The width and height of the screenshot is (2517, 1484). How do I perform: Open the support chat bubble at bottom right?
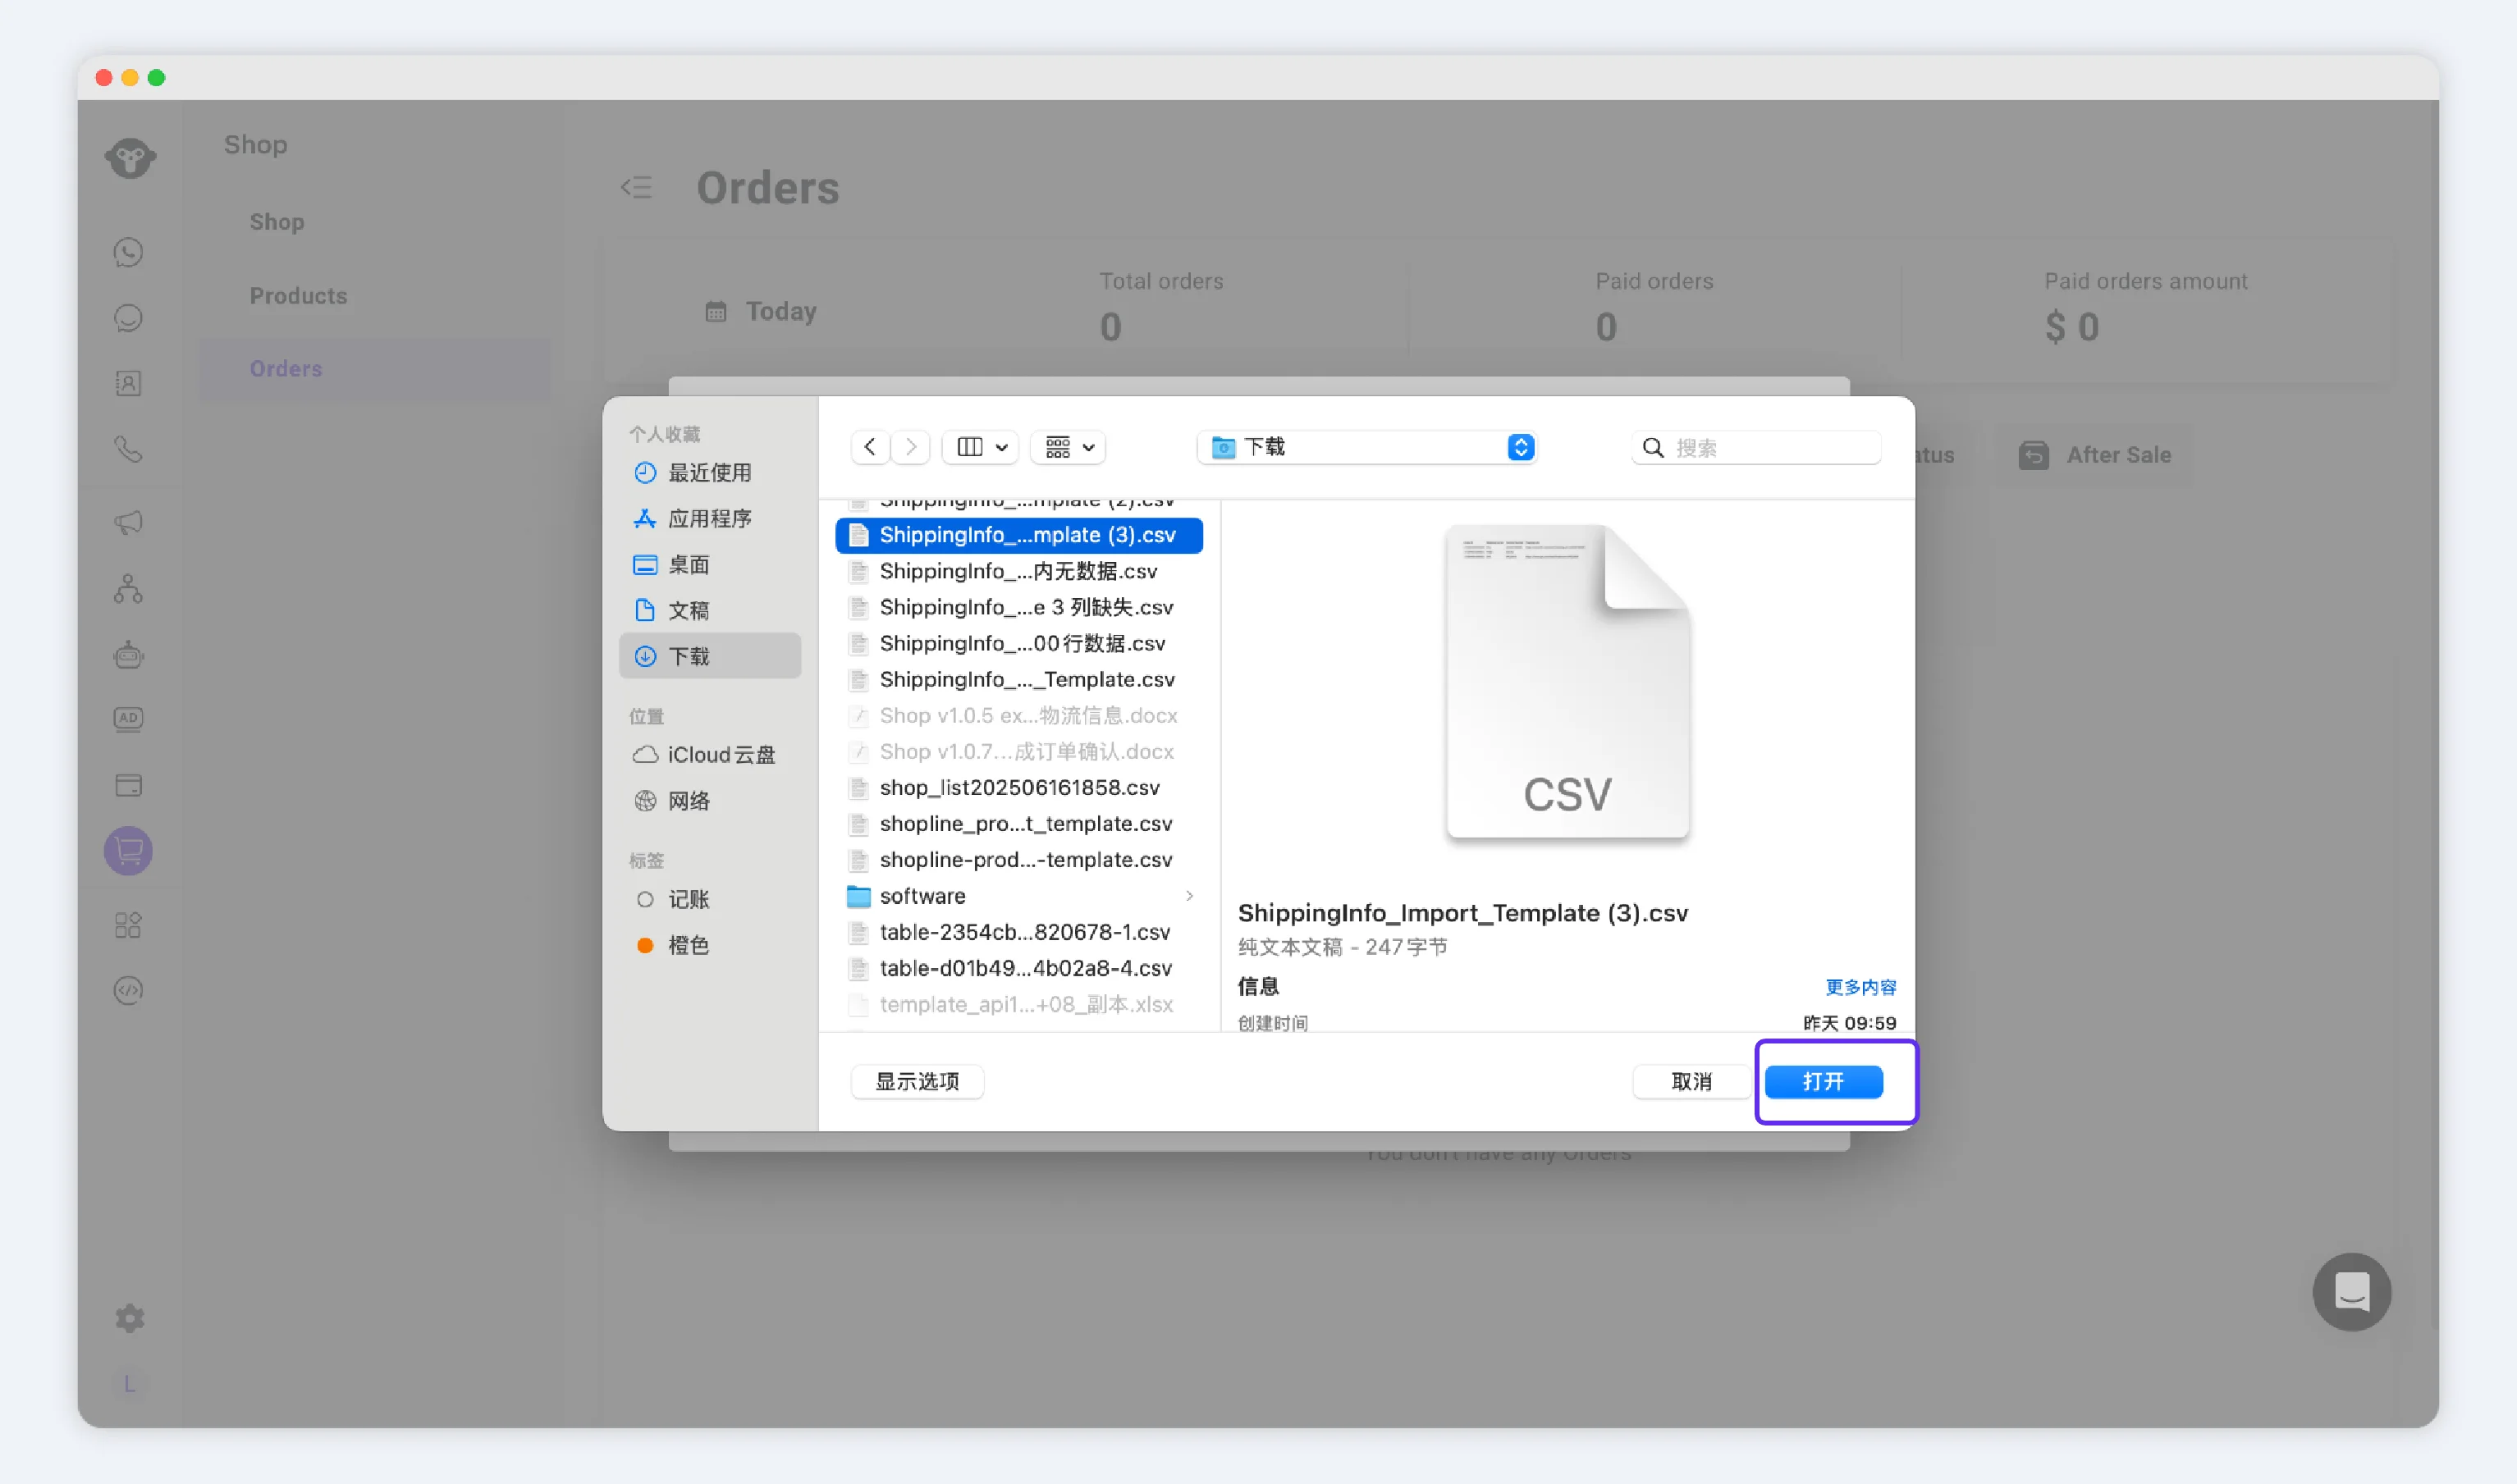2352,1292
